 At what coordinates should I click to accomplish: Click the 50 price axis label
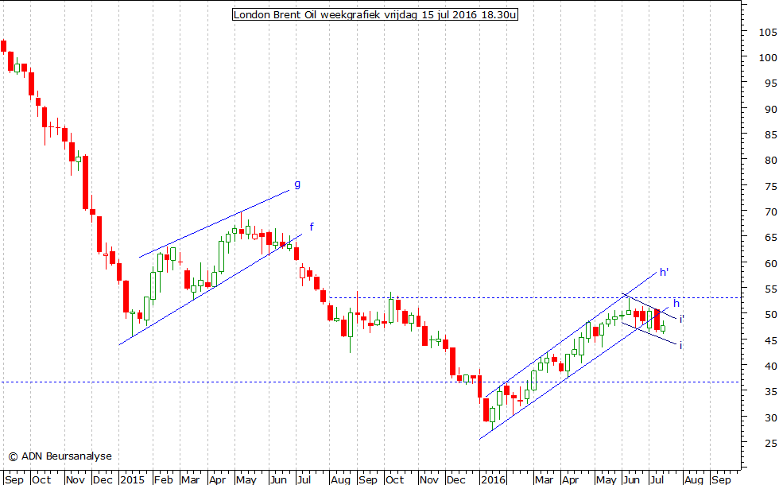pyautogui.click(x=770, y=315)
